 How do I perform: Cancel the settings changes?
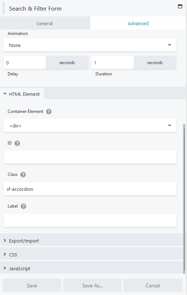[153, 286]
